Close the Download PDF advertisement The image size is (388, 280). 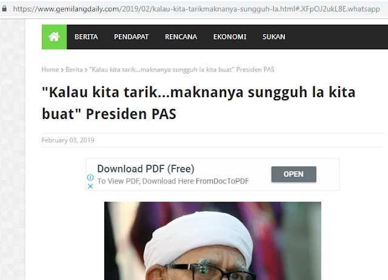click(x=90, y=186)
